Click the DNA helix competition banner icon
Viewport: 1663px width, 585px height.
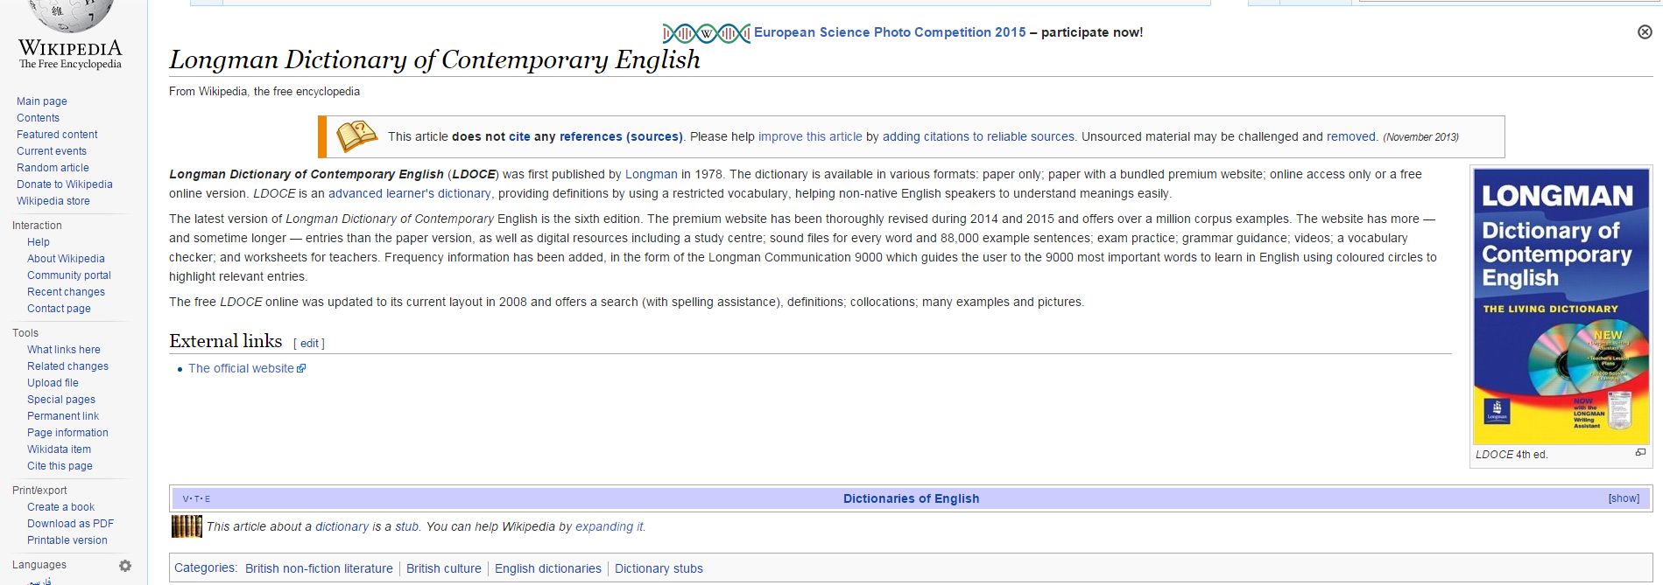pos(706,33)
